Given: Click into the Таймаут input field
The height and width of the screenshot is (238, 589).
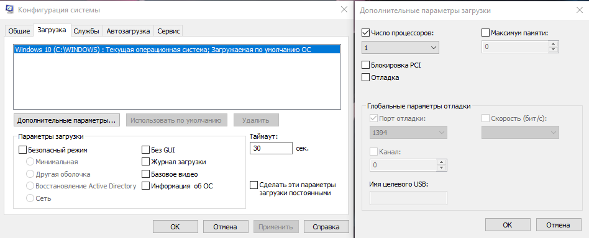Looking at the screenshot, I should 271,148.
